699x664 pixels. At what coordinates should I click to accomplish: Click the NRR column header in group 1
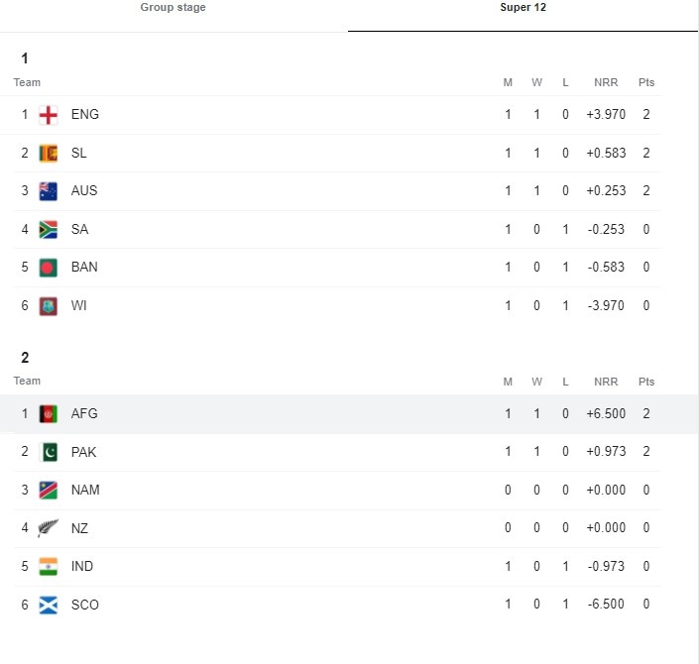pyautogui.click(x=606, y=82)
